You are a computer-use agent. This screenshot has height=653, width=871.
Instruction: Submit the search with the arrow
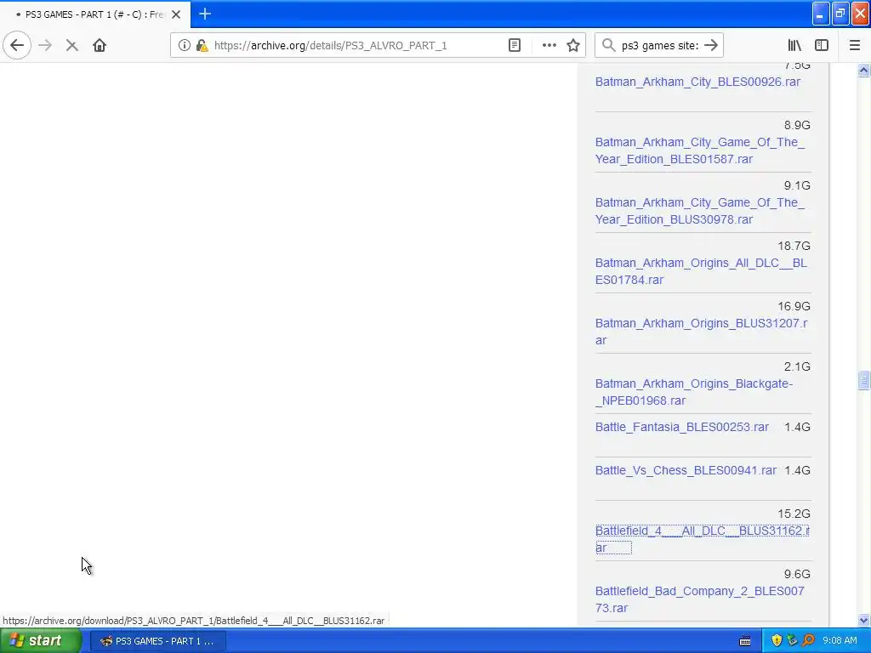pyautogui.click(x=711, y=46)
